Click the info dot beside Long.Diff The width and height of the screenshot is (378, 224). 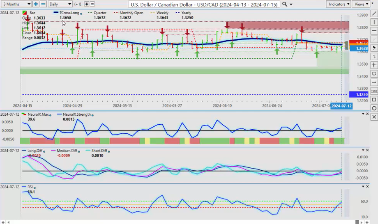click(44, 151)
